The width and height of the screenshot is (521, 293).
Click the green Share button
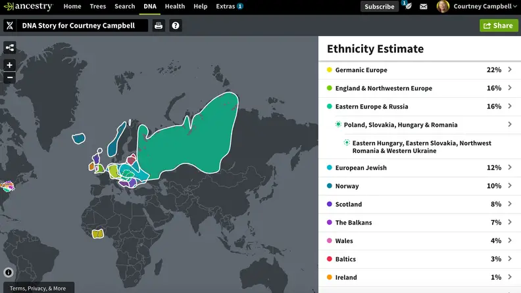499,26
